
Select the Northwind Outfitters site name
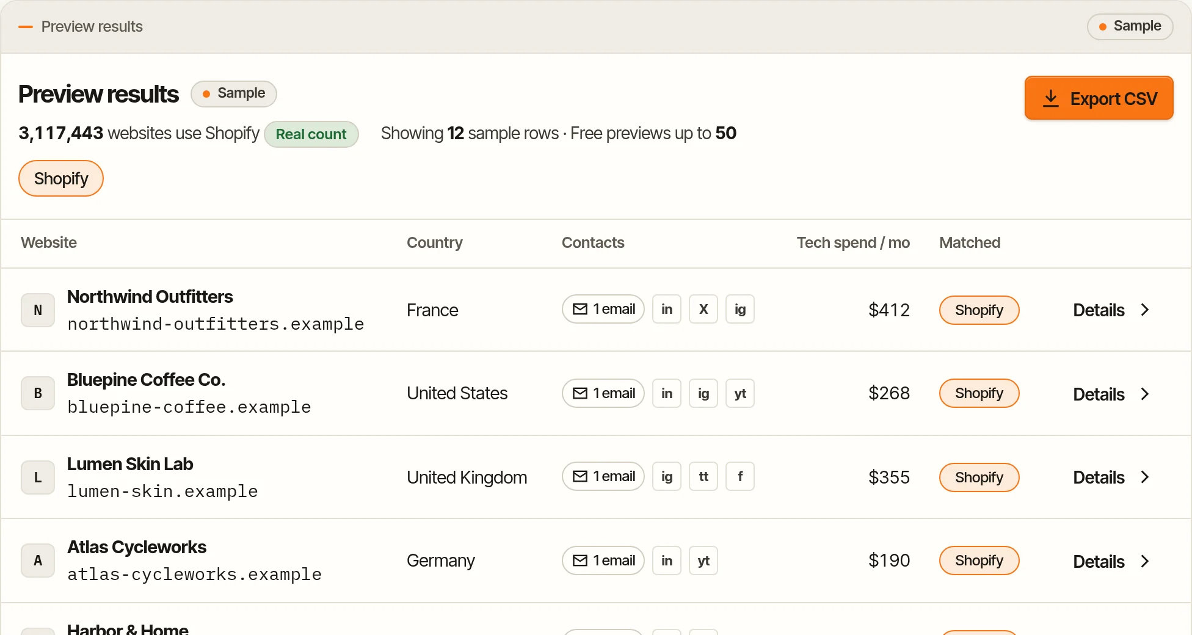(150, 297)
